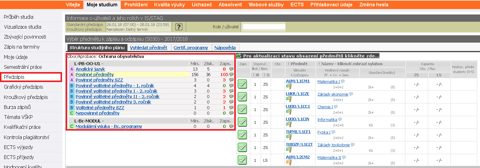The width and height of the screenshot is (480, 168).
Task: Sort by the Předmět column arrow
Action: click(x=288, y=64)
